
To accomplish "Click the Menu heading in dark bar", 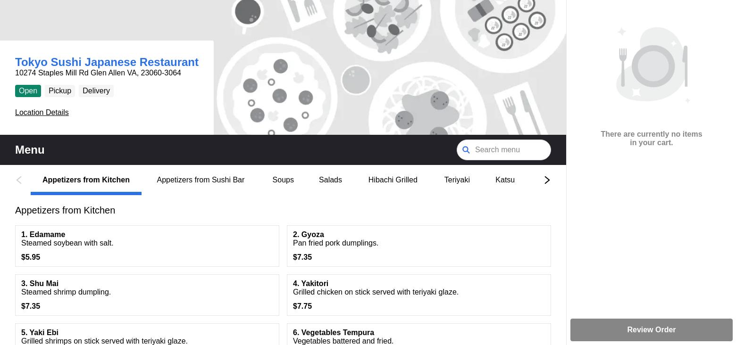I will point(30,150).
